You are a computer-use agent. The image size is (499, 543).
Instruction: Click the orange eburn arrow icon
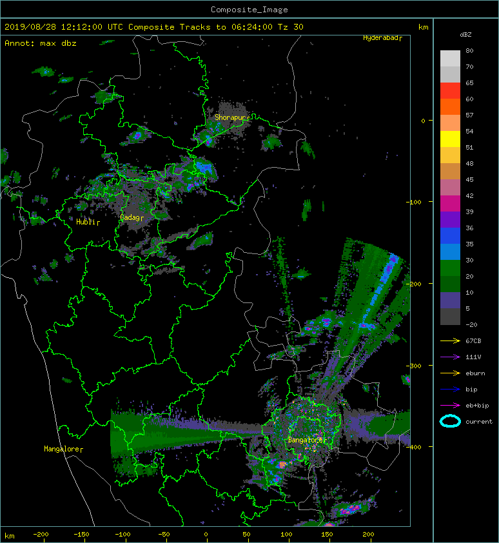[x=450, y=373]
